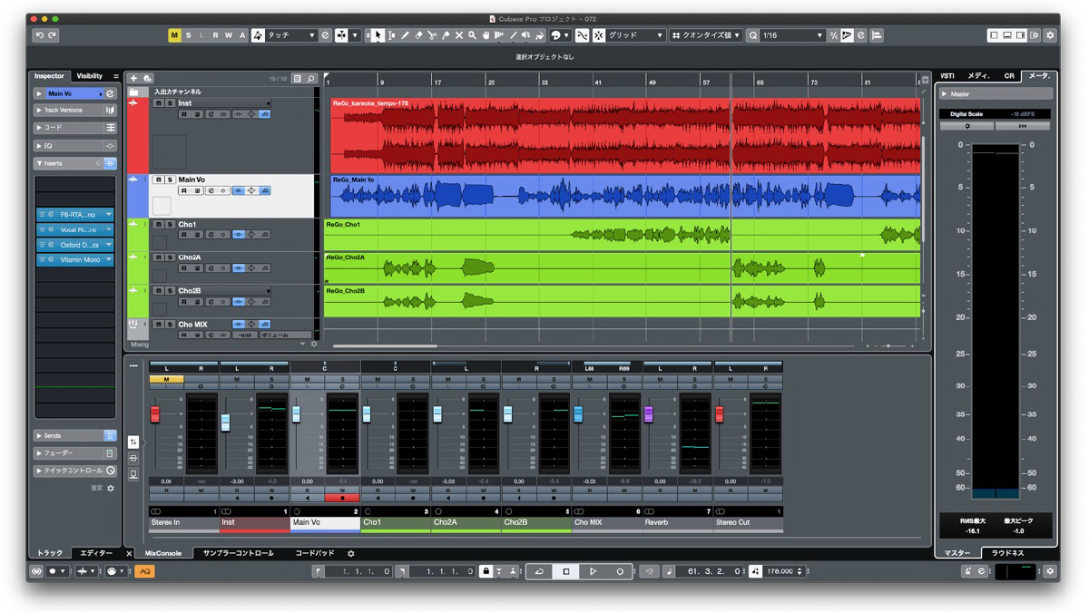Open the 1/16 quantize preset dropdown
This screenshot has width=1089, height=612.
point(791,35)
